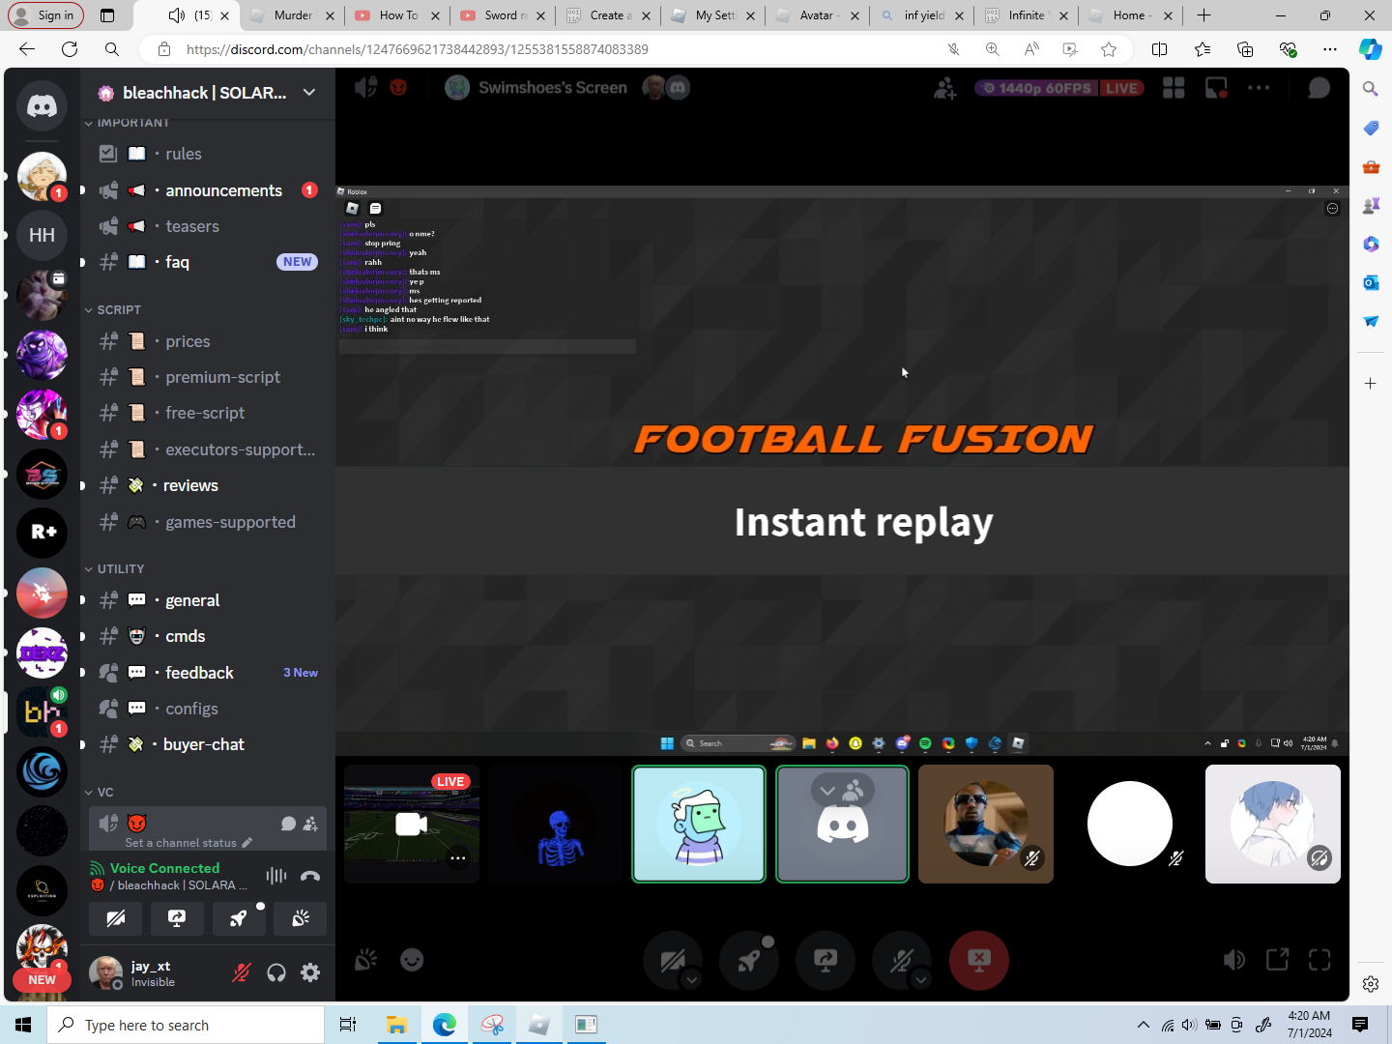This screenshot has height=1044, width=1392.
Task: Unmute microphone next to jay_xt
Action: [x=242, y=972]
